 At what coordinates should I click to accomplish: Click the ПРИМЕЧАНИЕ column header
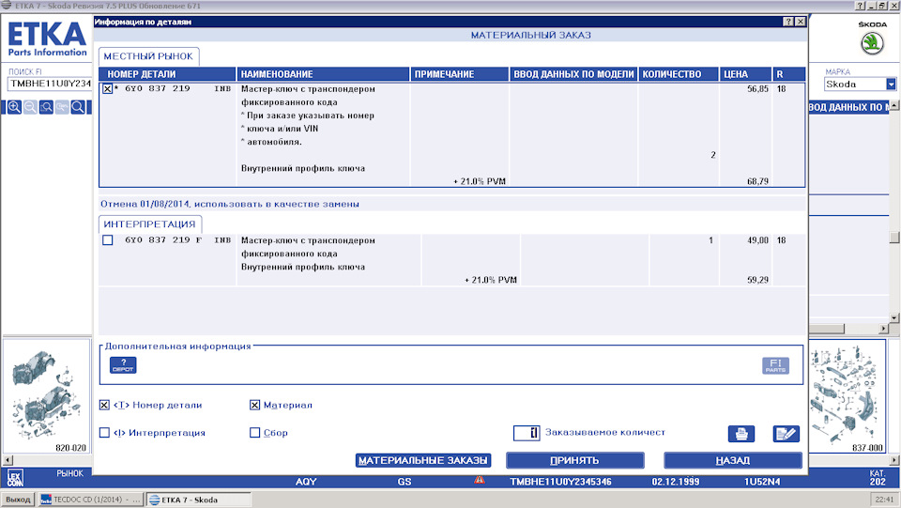coord(460,74)
